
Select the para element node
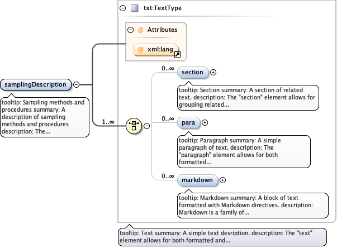(x=188, y=122)
